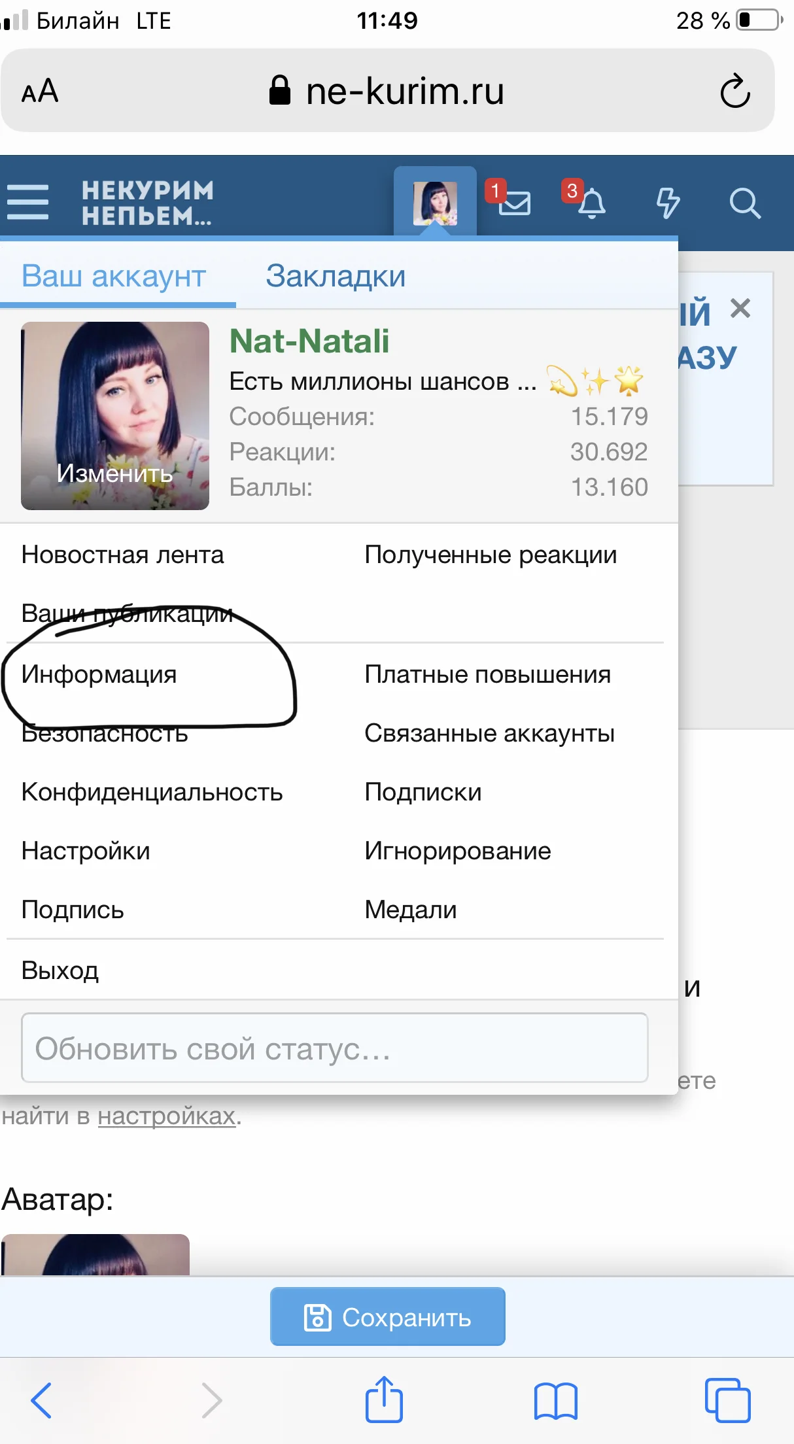Open Полученные реакции menu item

[x=491, y=555]
